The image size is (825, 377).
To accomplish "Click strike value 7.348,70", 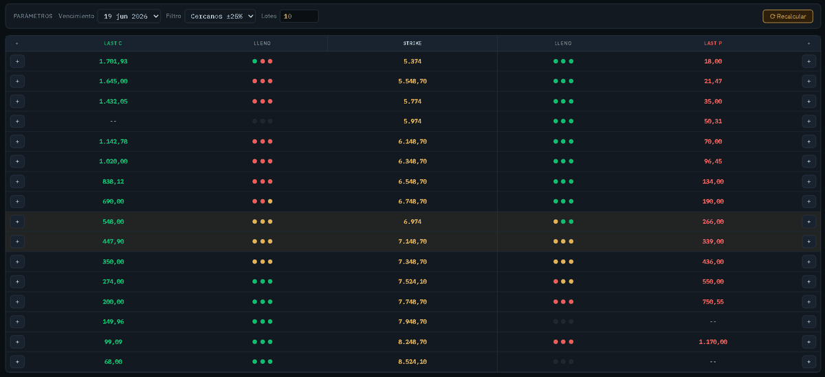I will point(412,262).
